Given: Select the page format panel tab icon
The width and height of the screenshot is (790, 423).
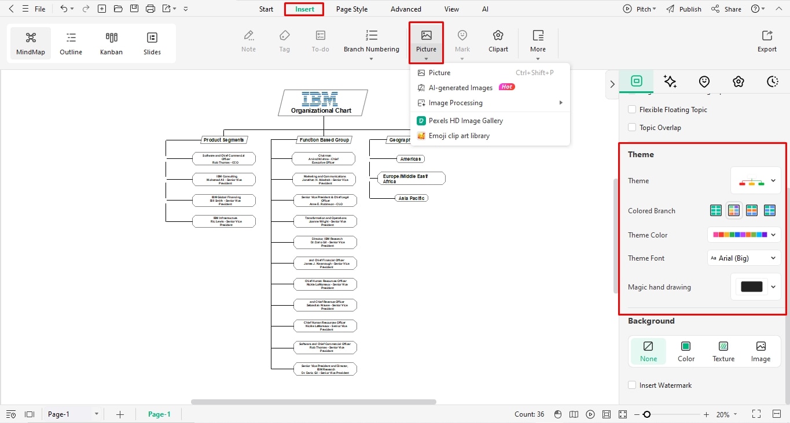Looking at the screenshot, I should pyautogui.click(x=637, y=81).
